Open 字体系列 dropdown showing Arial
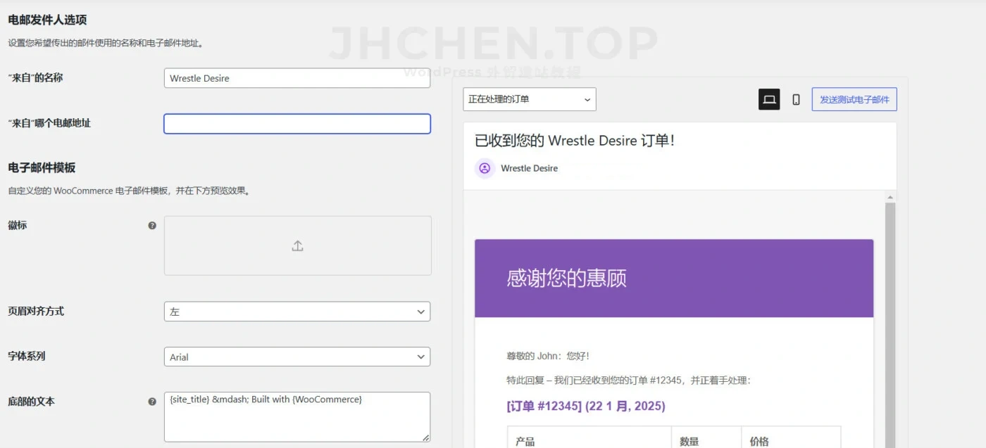 point(297,357)
